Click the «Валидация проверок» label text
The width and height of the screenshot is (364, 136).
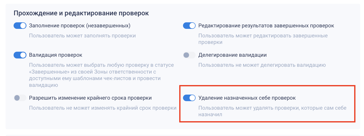56,55
